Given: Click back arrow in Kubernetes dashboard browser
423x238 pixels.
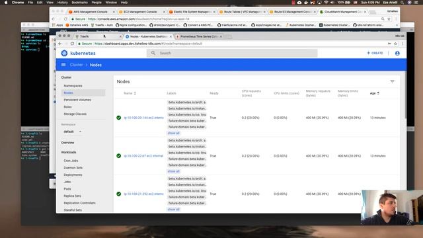Looking at the screenshot, I should coord(60,44).
